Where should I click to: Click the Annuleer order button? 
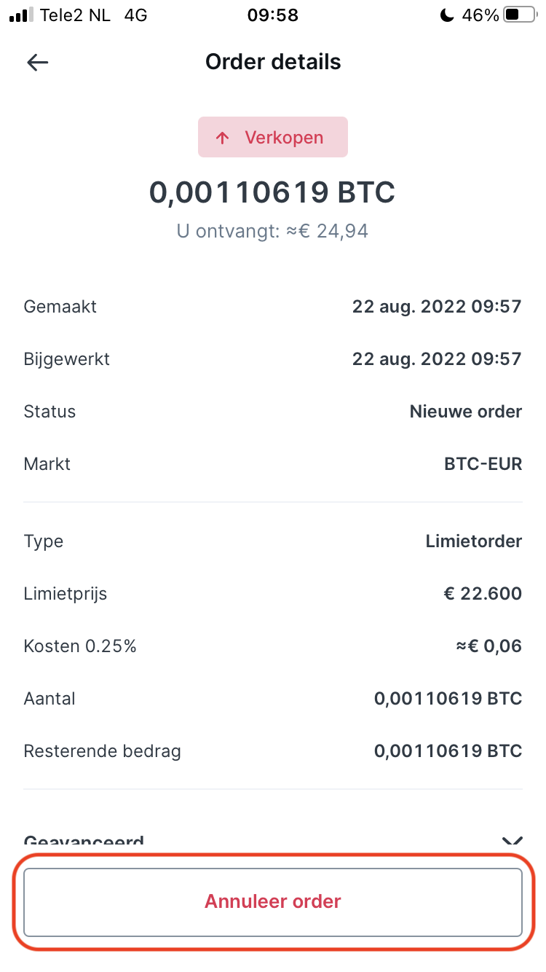(x=273, y=902)
